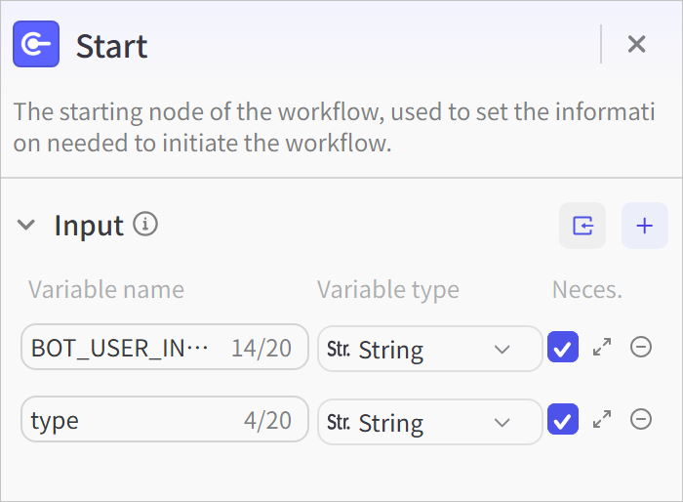Expand details of the BOT_USER_INPUT row
683x502 pixels.
click(602, 347)
